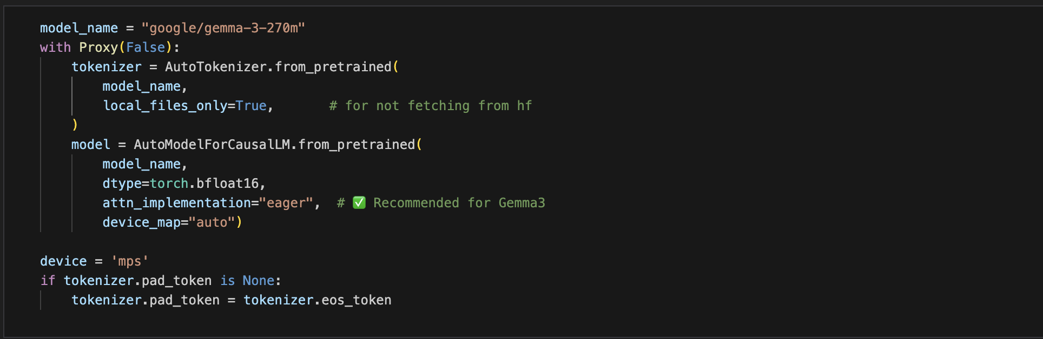The height and width of the screenshot is (339, 1043).
Task: Click tokenizer.eos_token on the last line
Action: (317, 300)
